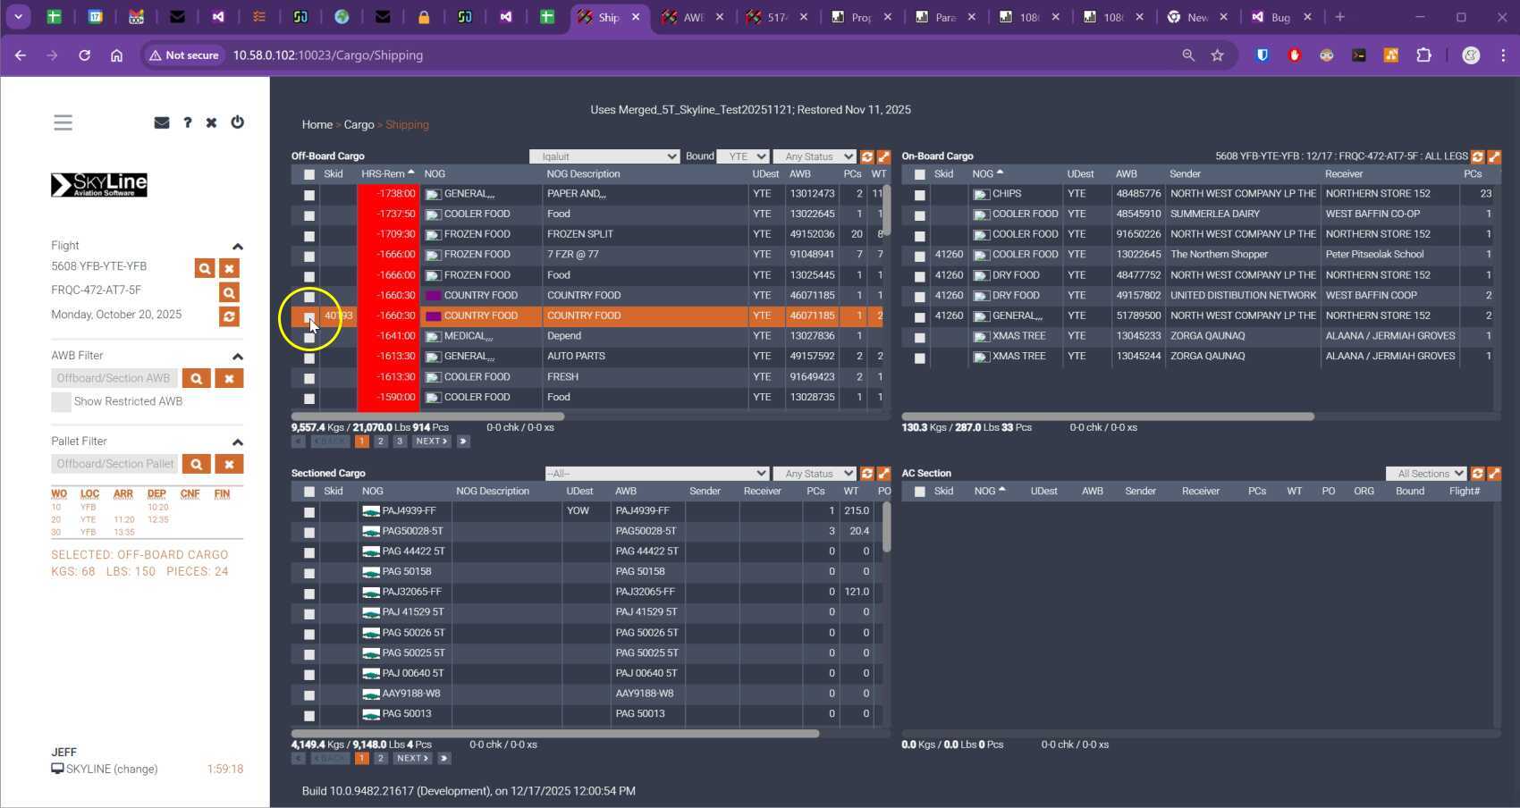Viewport: 1520px width, 808px height.
Task: Click the help question mark icon
Action: click(x=188, y=122)
